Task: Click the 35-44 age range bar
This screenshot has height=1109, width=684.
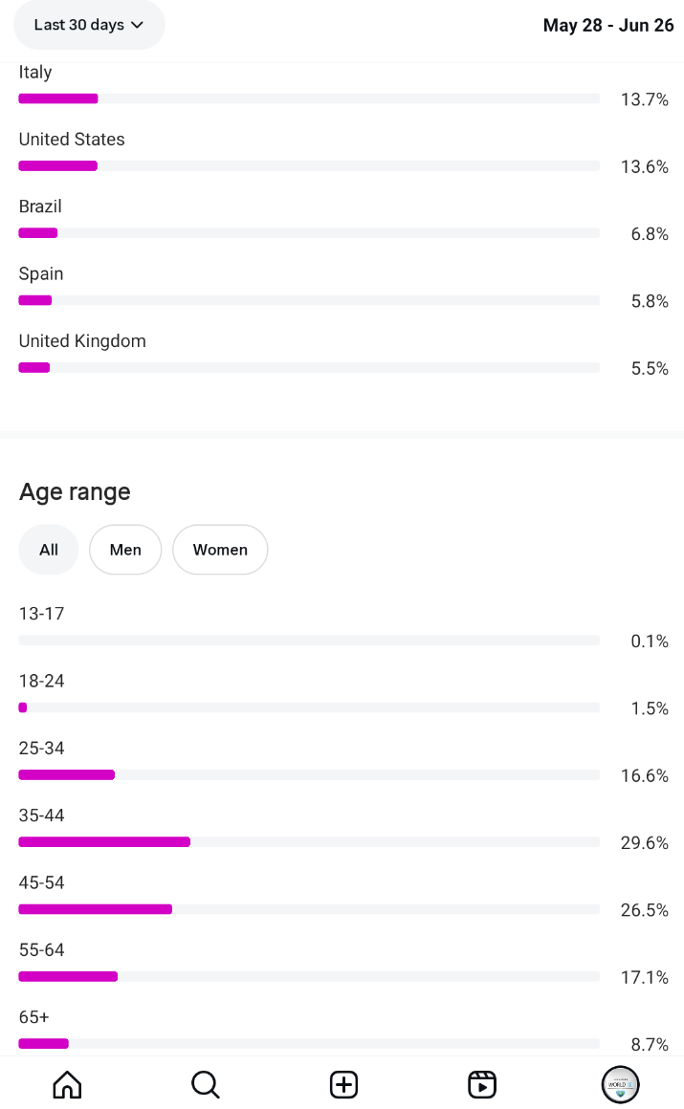Action: tap(309, 841)
